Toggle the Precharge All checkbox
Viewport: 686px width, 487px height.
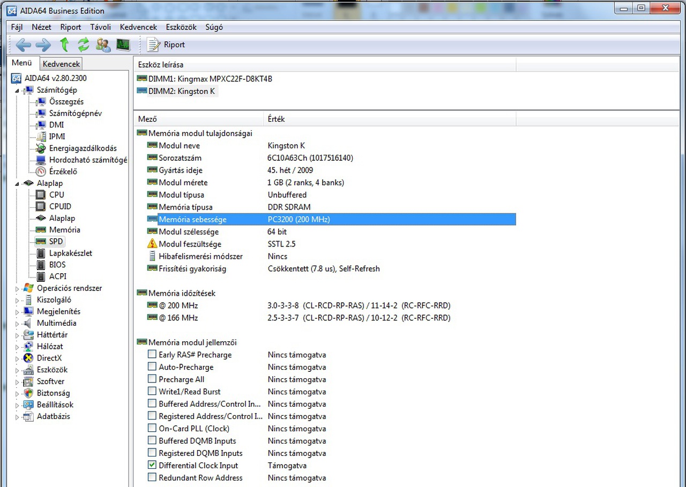tap(152, 379)
